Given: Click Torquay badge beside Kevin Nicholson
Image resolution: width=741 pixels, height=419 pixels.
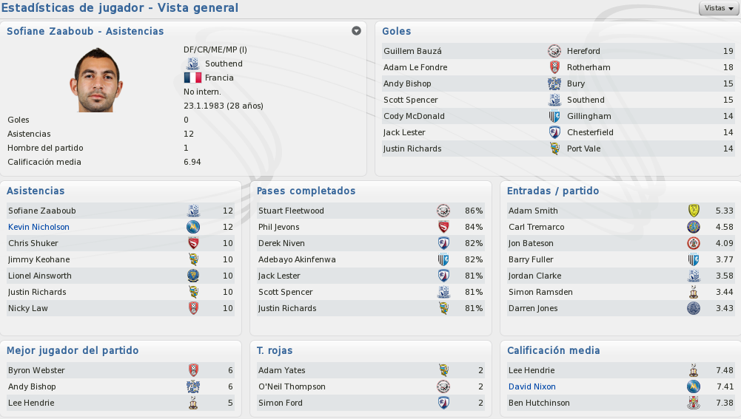Looking at the screenshot, I should [x=193, y=227].
